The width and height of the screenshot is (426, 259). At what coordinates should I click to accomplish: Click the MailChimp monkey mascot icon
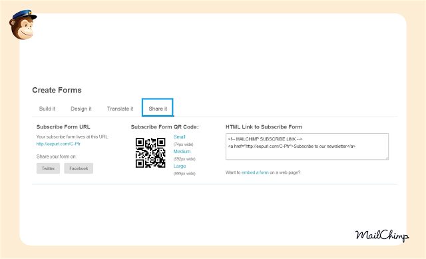pos(23,25)
